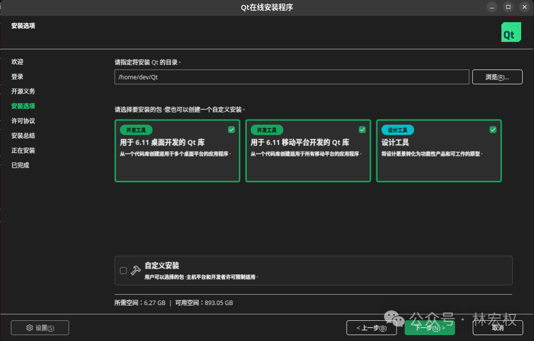The image size is (534, 341).
Task: Click the 自定义安装 heading
Action: 162,265
